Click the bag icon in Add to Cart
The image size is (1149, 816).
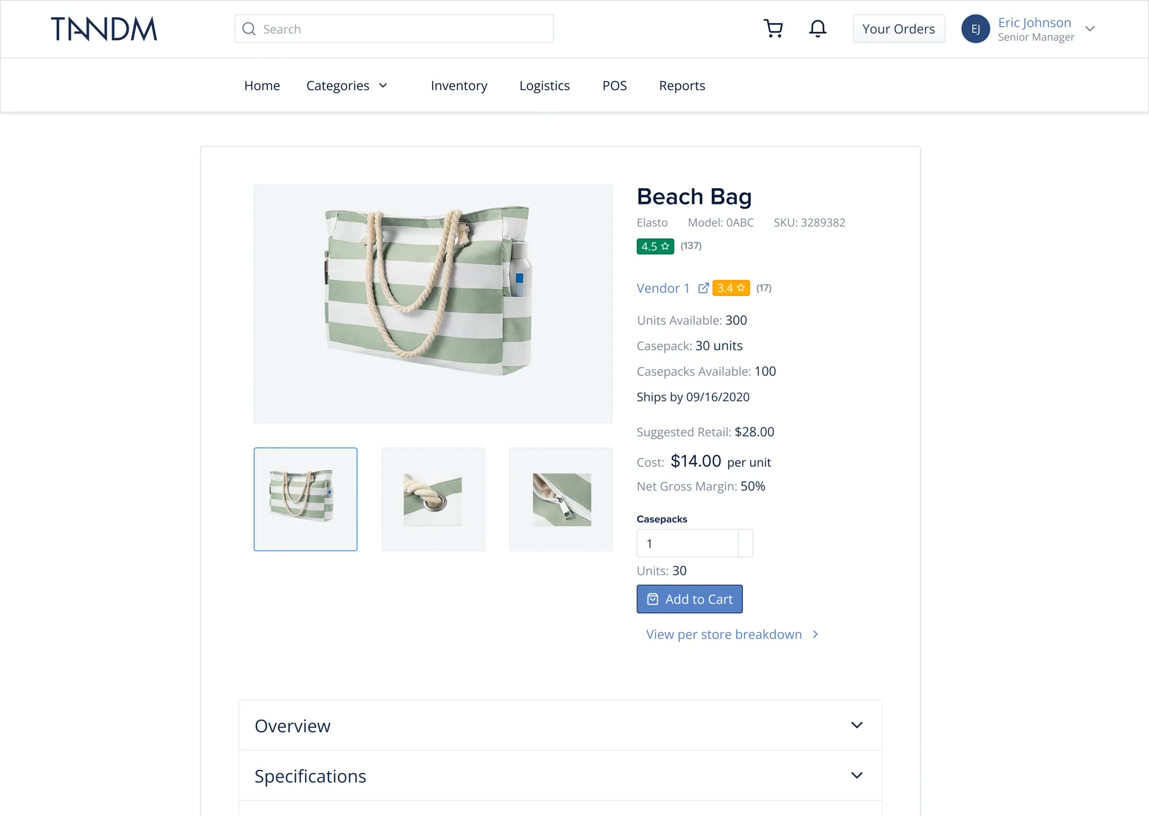(653, 599)
